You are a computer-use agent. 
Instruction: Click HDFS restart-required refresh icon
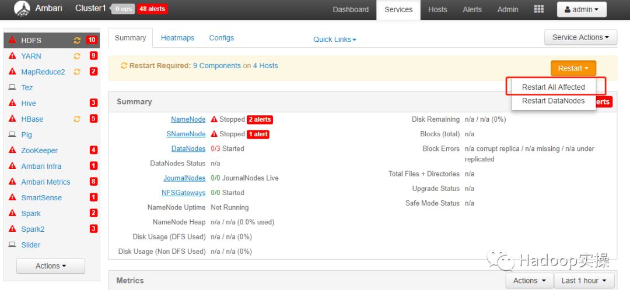point(77,40)
